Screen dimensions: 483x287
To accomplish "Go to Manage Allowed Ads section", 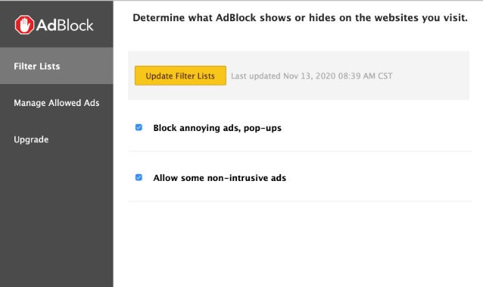I will [x=56, y=103].
